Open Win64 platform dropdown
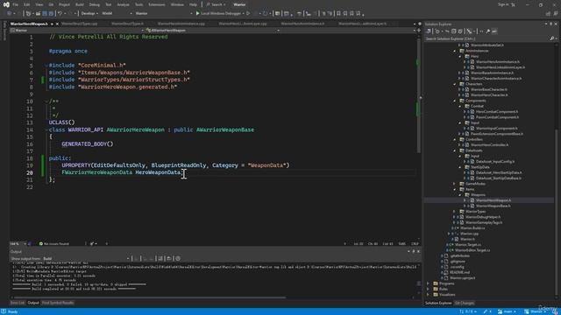The image size is (561, 315). (x=117, y=14)
